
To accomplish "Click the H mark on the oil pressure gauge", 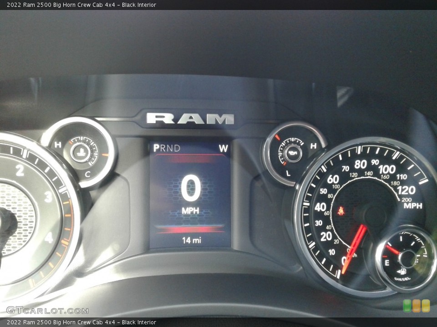I will [x=313, y=146].
